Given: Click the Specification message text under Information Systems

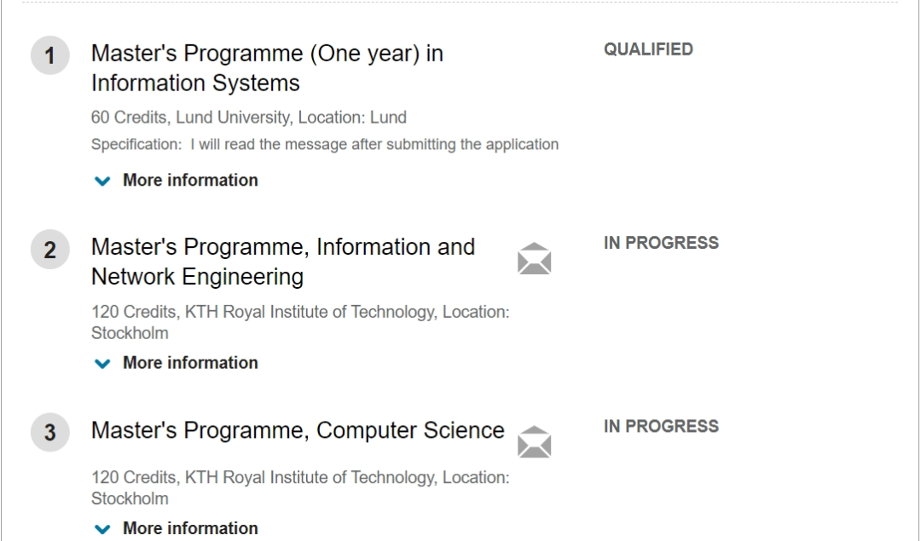Looking at the screenshot, I should pyautogui.click(x=325, y=144).
